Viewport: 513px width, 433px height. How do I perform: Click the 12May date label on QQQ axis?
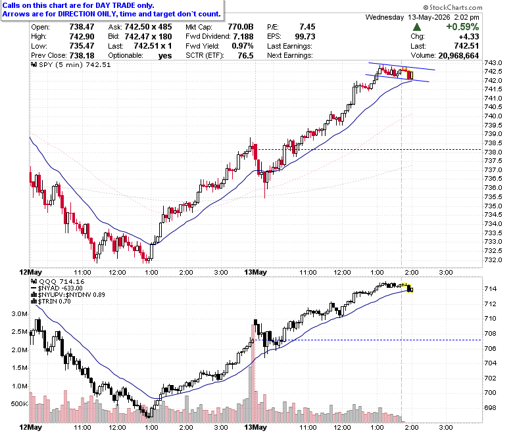pos(31,428)
